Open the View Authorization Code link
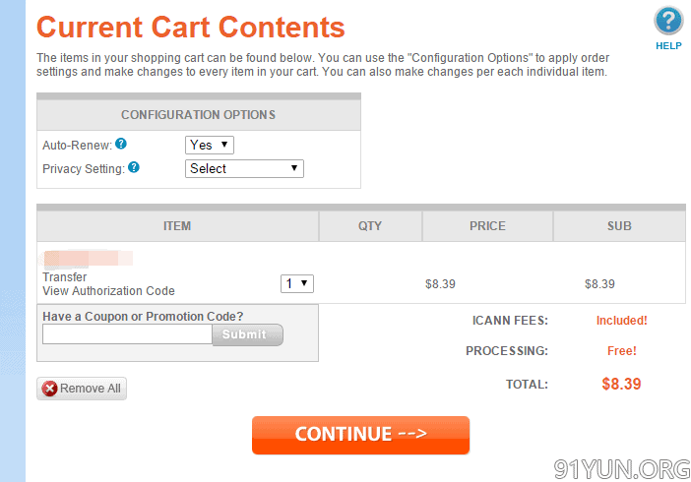Viewport: 691px width, 482px height. (x=108, y=291)
